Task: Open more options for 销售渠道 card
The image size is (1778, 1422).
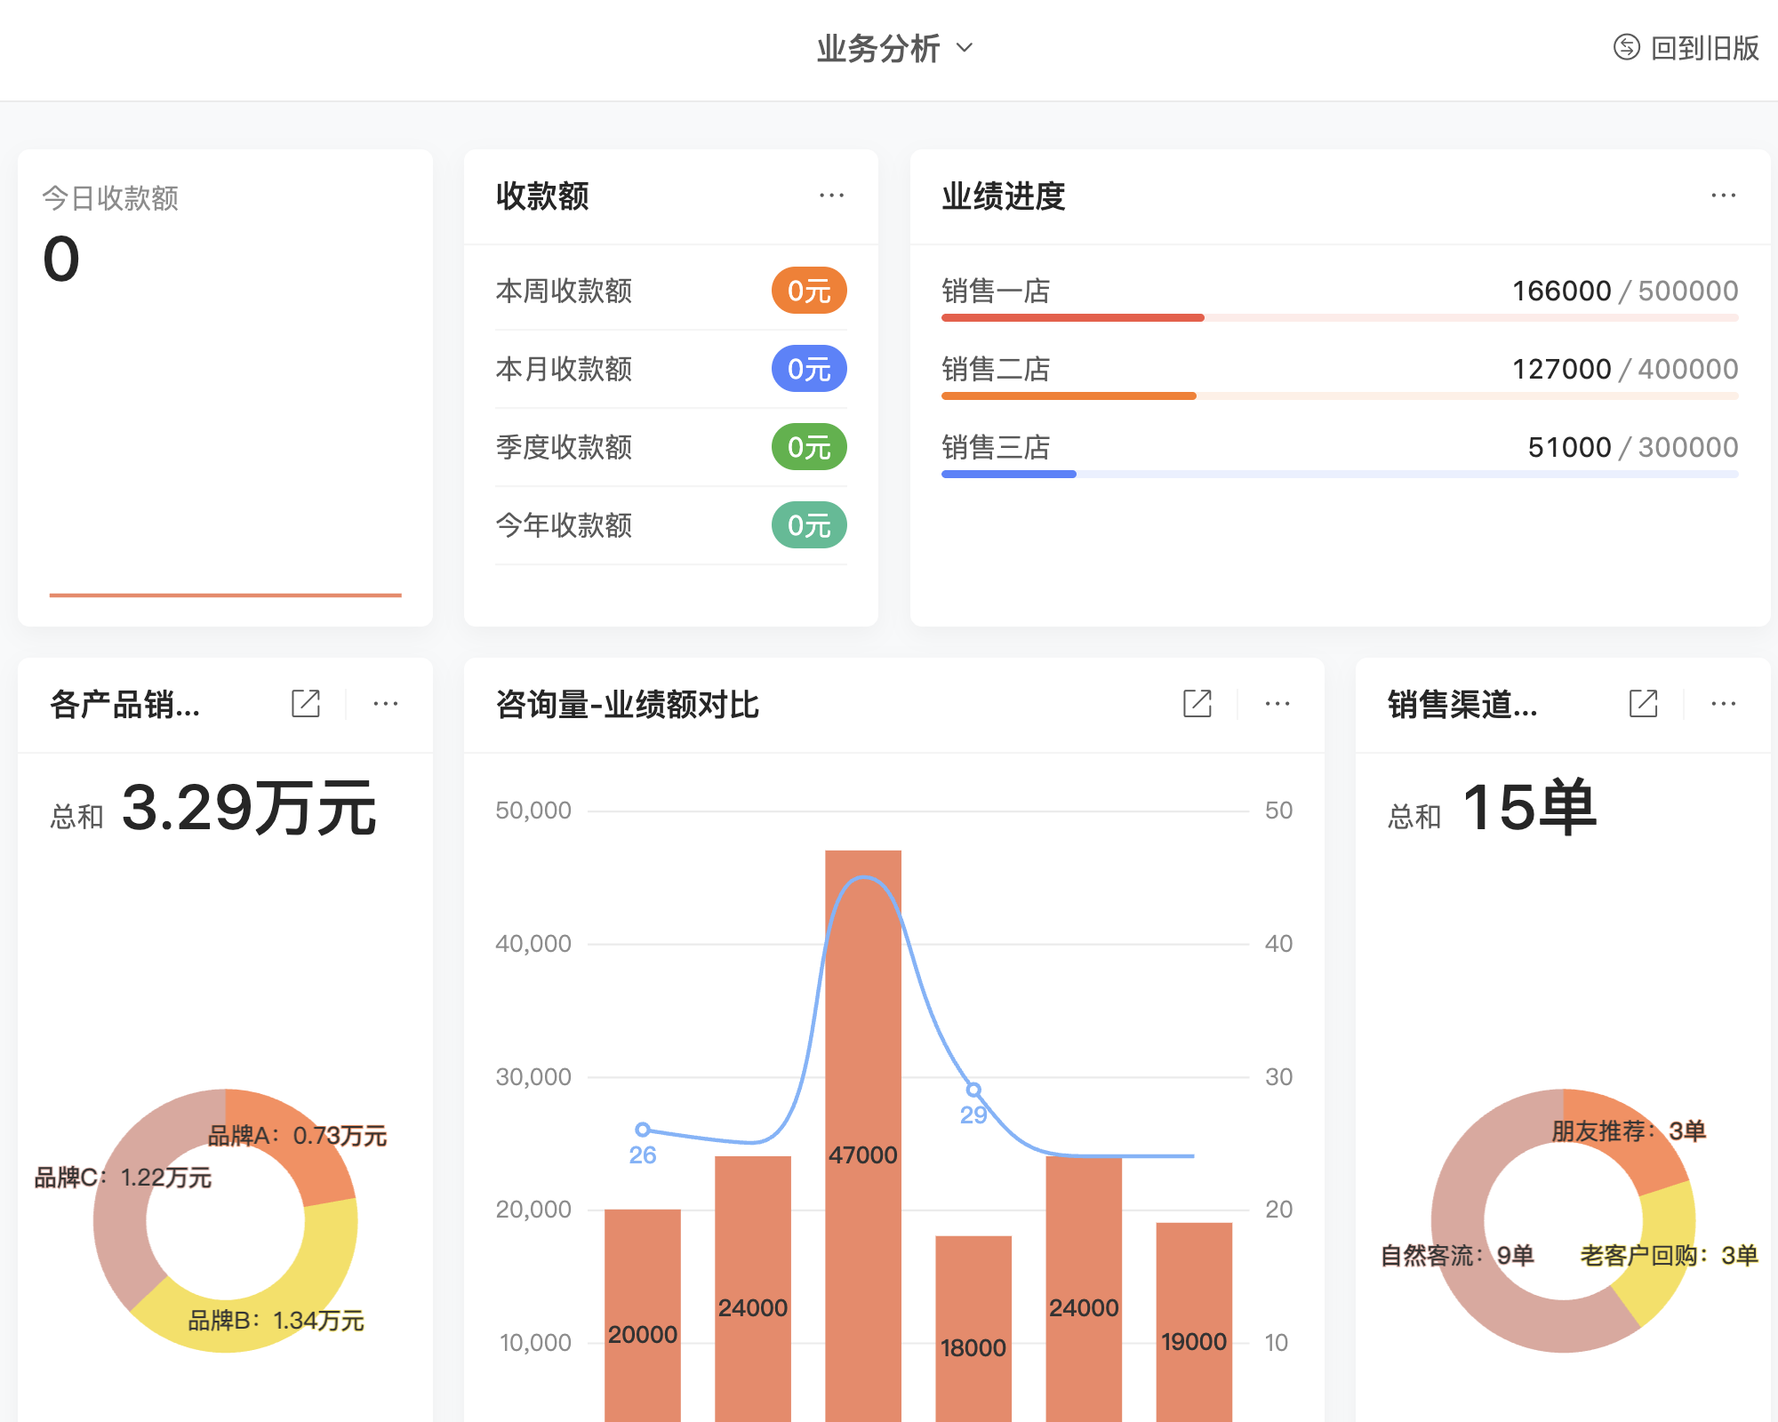Action: click(x=1723, y=703)
